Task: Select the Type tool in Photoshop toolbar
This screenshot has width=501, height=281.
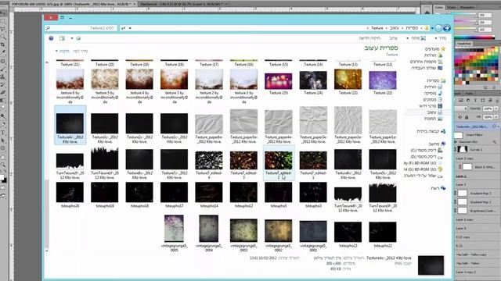Action: click(3, 133)
